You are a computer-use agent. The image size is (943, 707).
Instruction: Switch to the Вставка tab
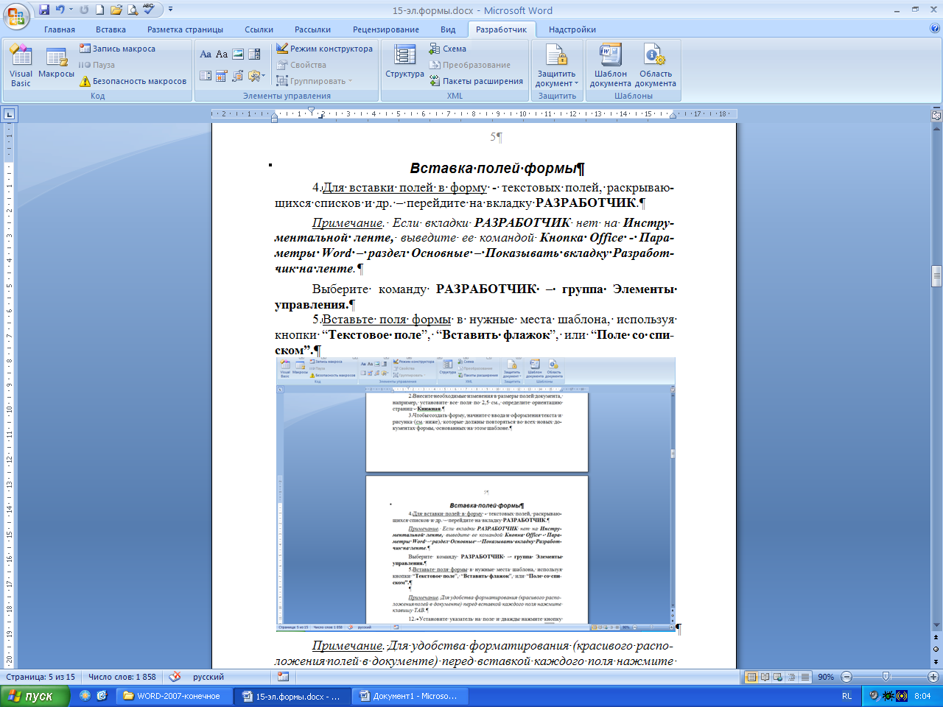pos(111,29)
